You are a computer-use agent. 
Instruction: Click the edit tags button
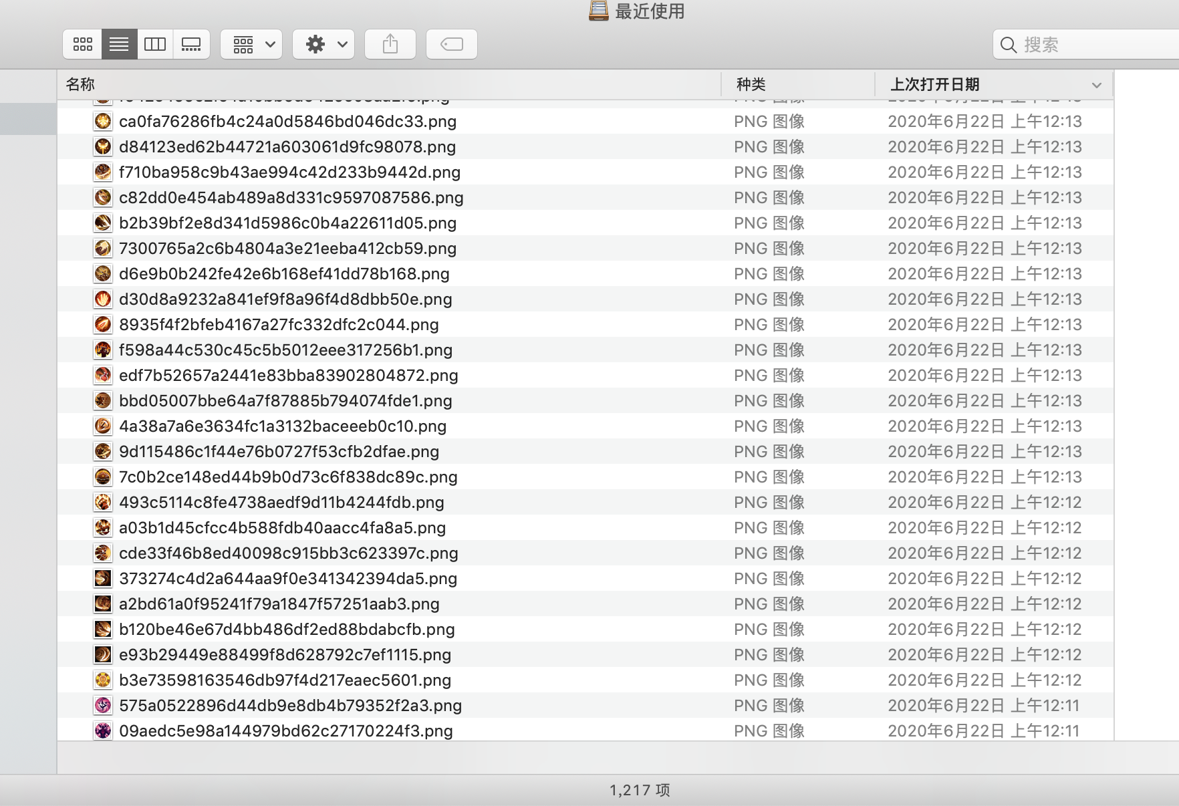[452, 44]
